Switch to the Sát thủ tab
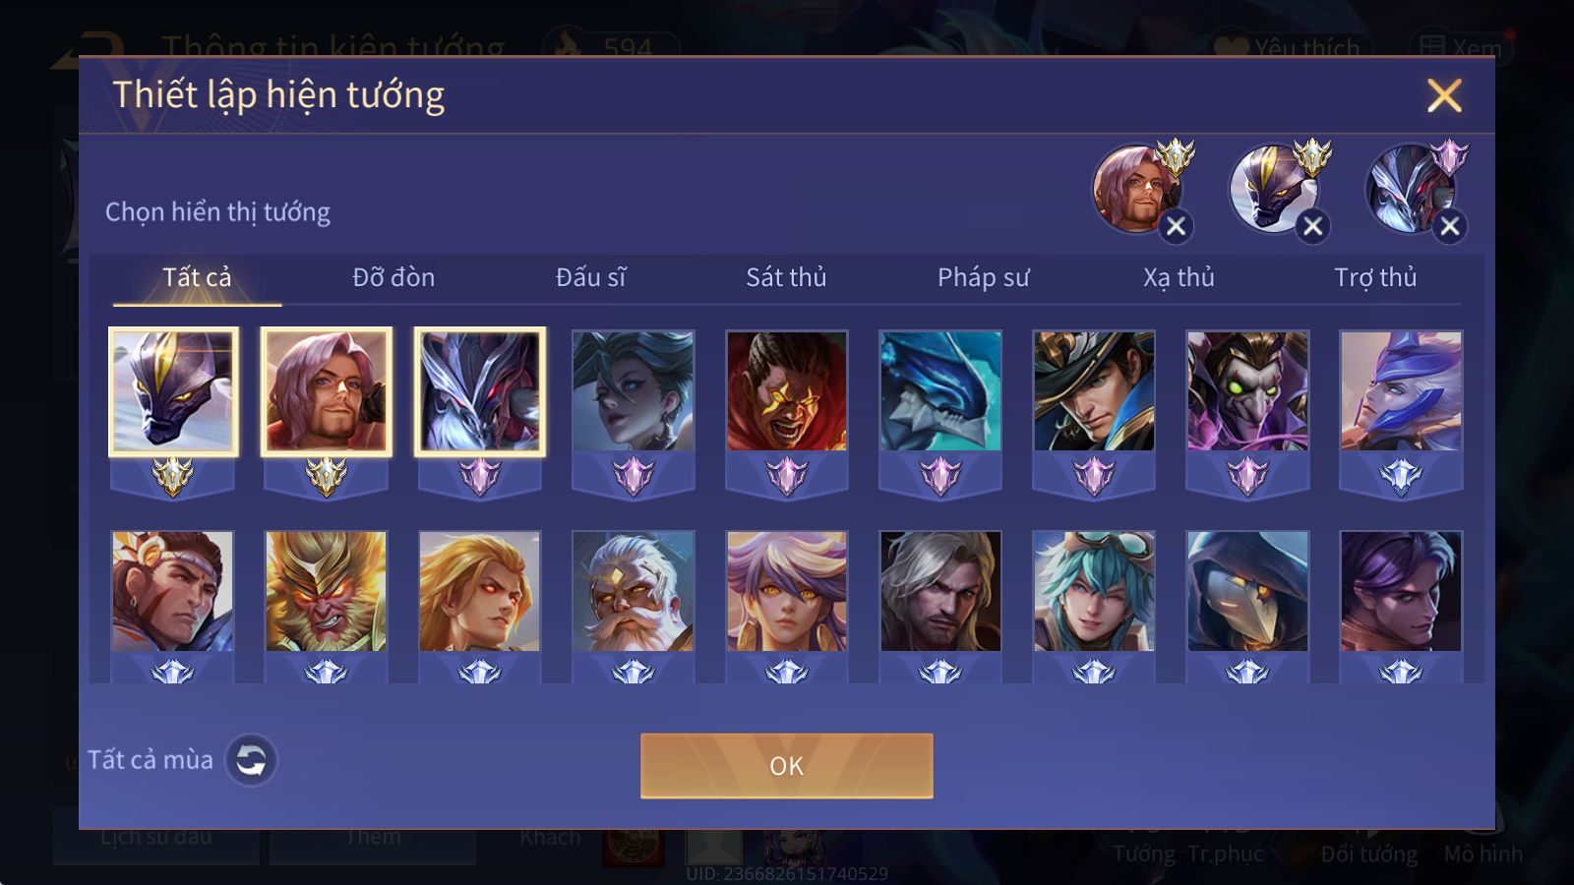Image resolution: width=1574 pixels, height=885 pixels. pyautogui.click(x=786, y=277)
